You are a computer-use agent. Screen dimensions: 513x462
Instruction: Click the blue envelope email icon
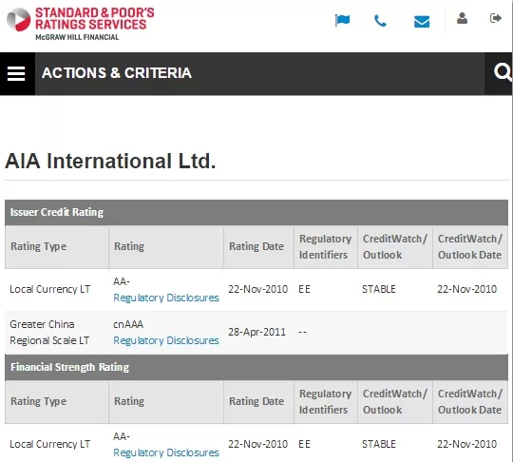pyautogui.click(x=422, y=22)
